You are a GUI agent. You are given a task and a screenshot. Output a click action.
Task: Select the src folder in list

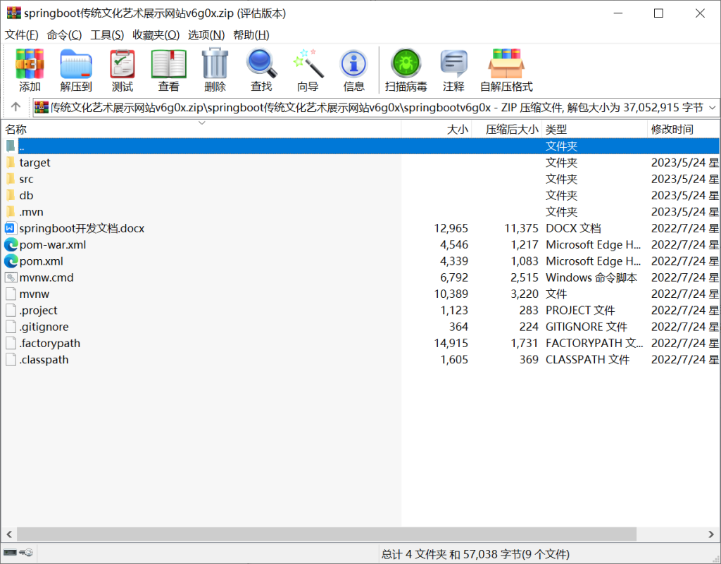[26, 179]
